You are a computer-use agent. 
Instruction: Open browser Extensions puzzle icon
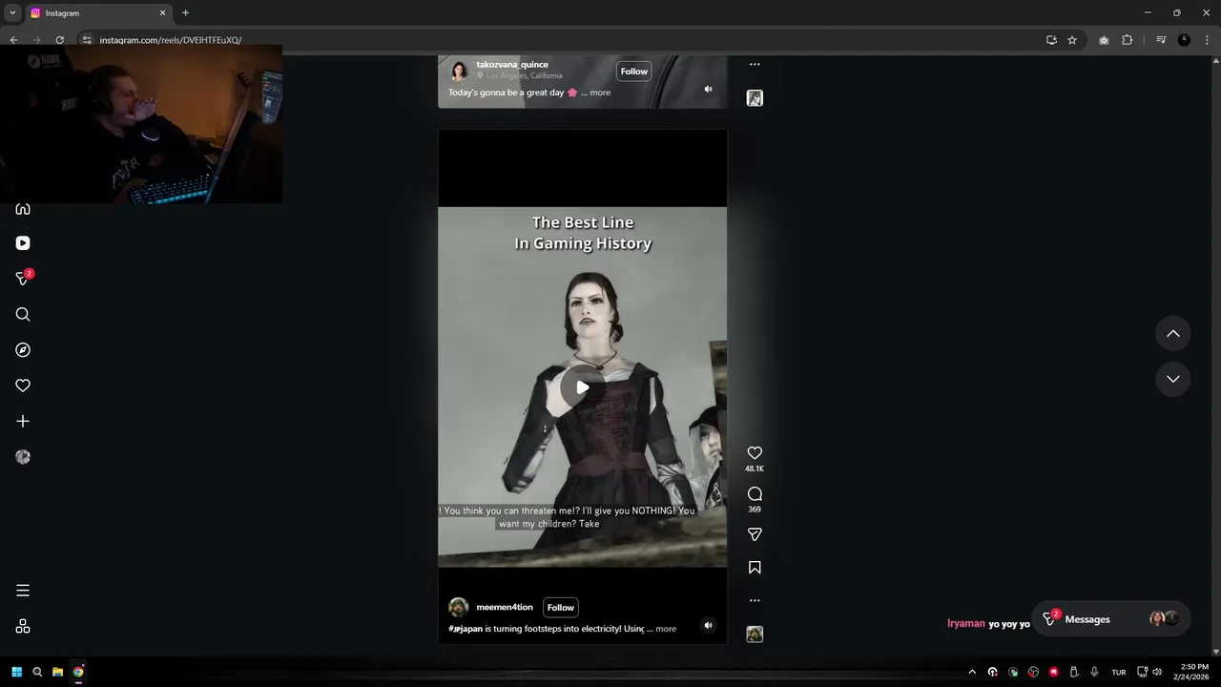click(1127, 40)
